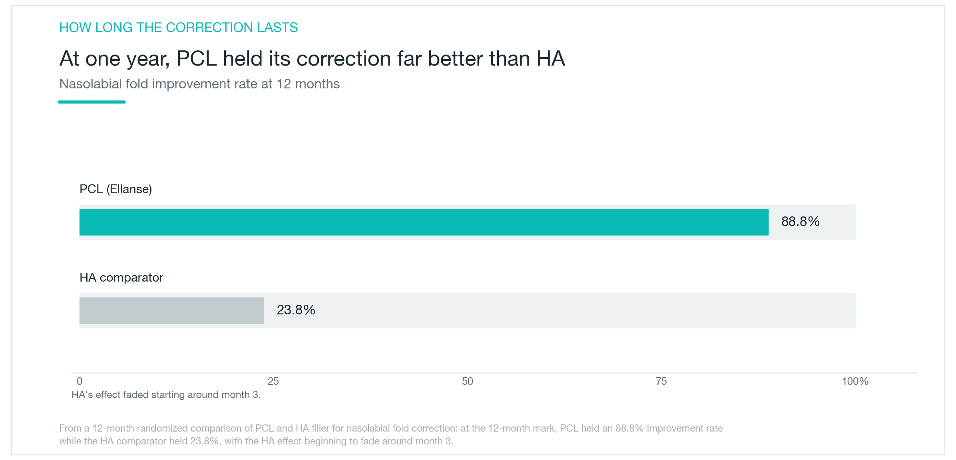
Task: Click the teal underline accent below subtitle
Action: (92, 102)
